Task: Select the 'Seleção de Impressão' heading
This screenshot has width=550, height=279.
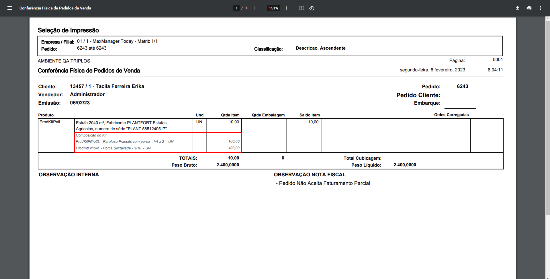Action: pos(68,30)
